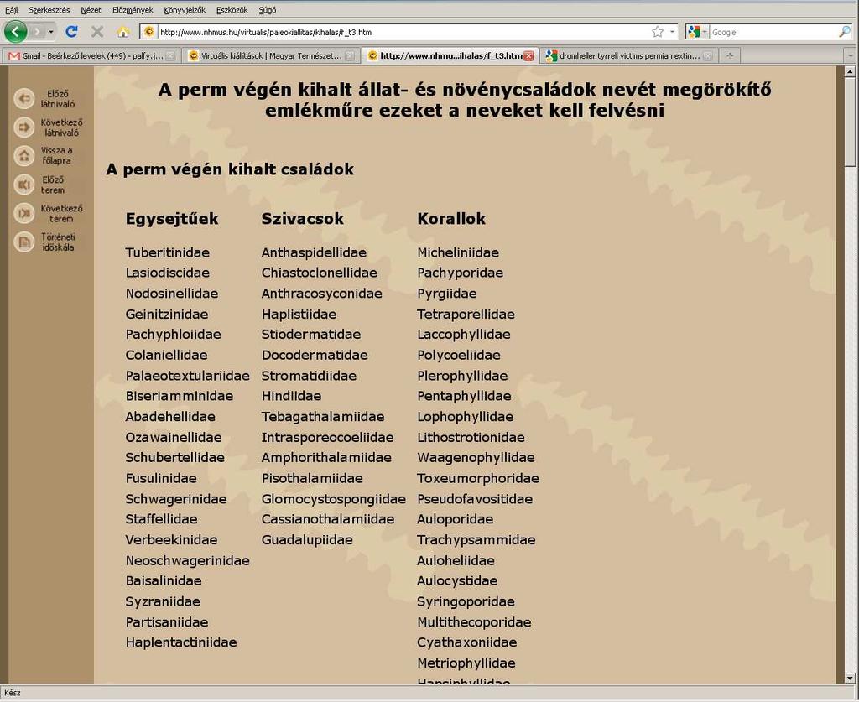859x702 pixels.
Task: Follow the Következő látnivaló text link
Action: point(61,127)
